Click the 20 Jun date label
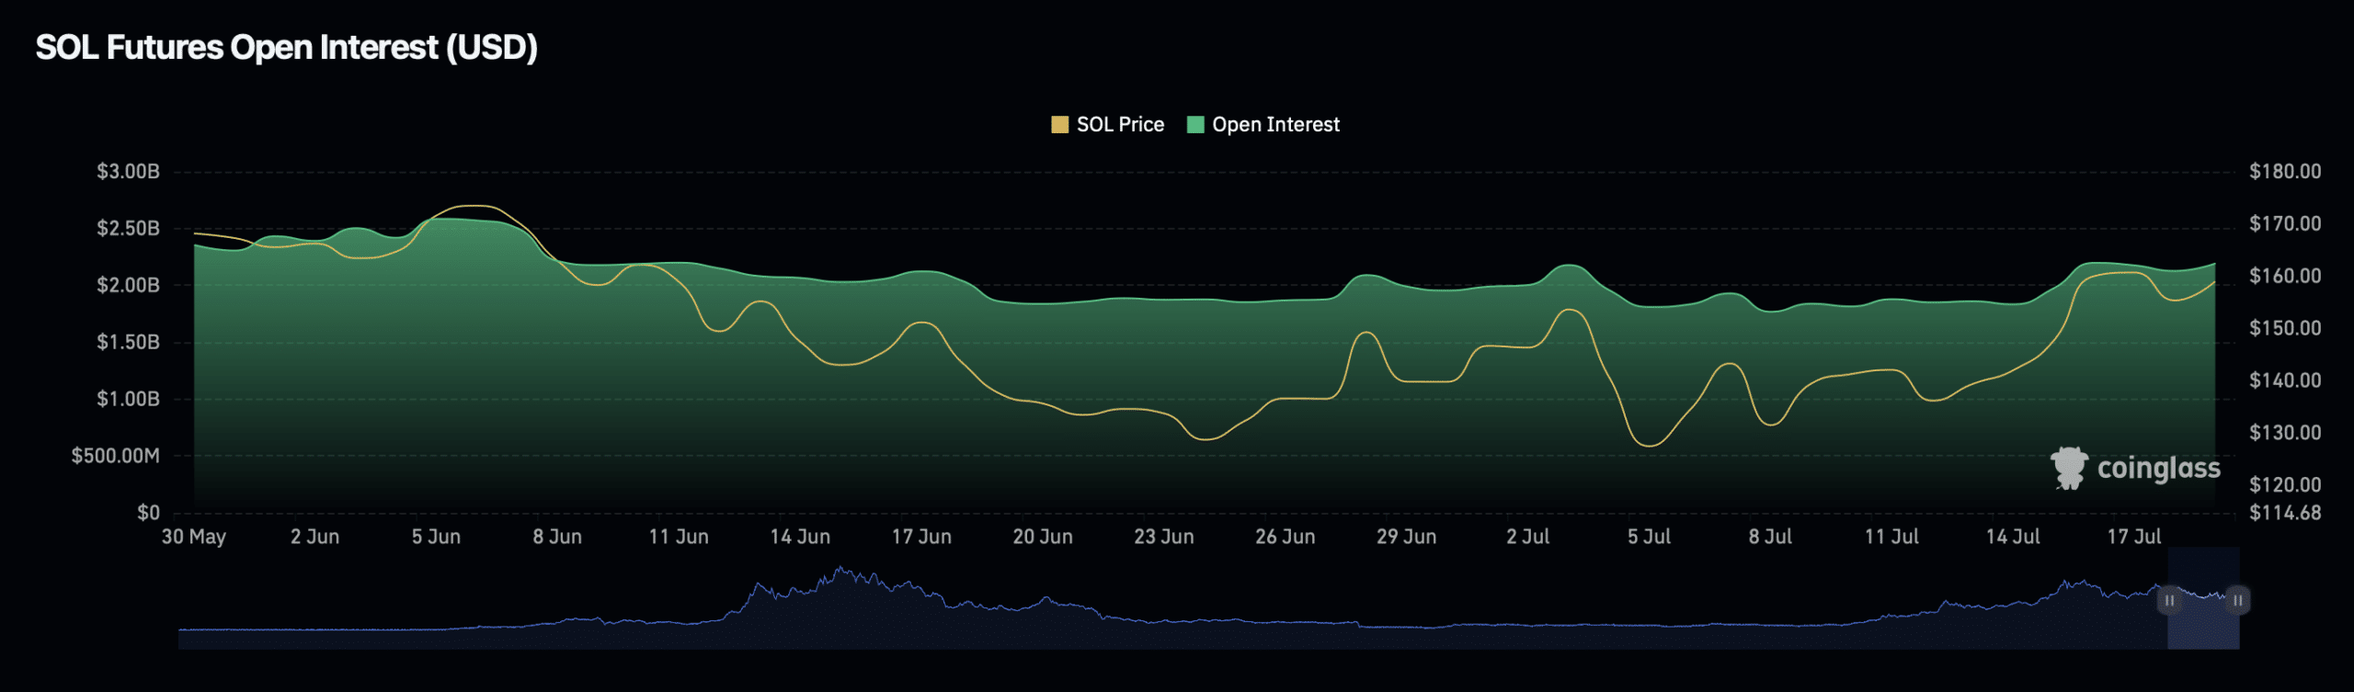The height and width of the screenshot is (692, 2354). coord(1043,537)
